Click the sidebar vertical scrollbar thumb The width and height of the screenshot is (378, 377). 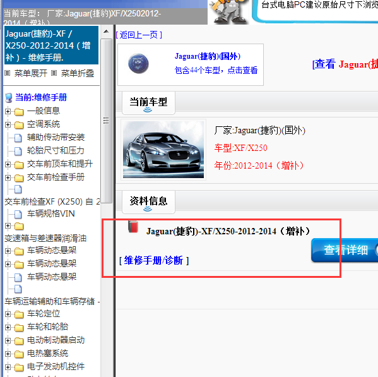(x=106, y=121)
